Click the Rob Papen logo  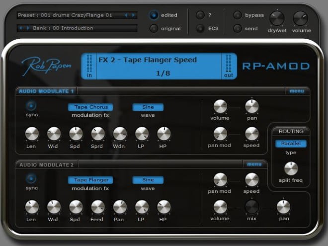coord(46,66)
